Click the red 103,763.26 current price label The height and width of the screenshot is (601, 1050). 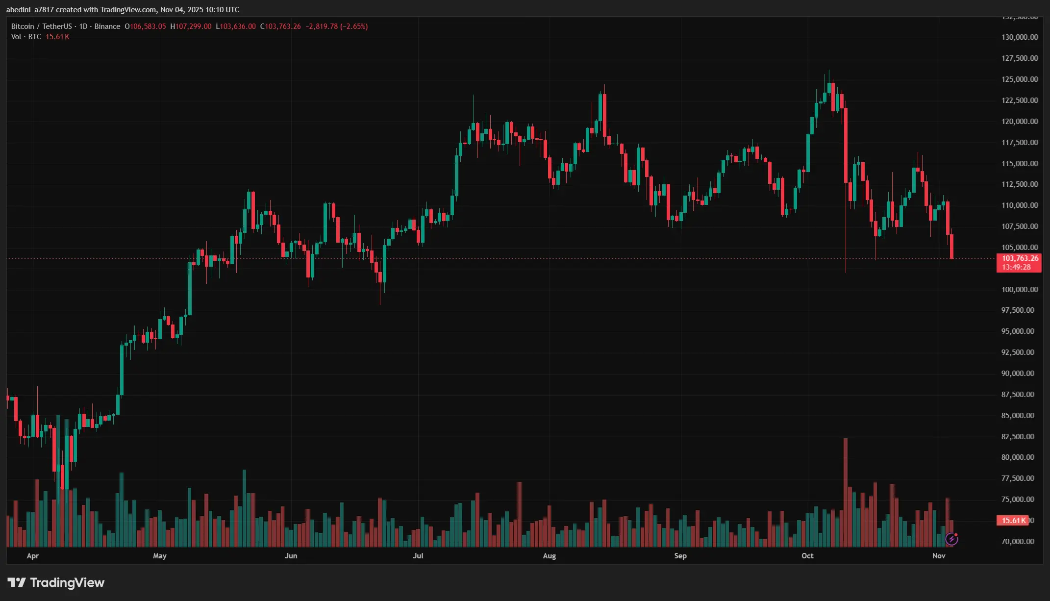[1019, 258]
